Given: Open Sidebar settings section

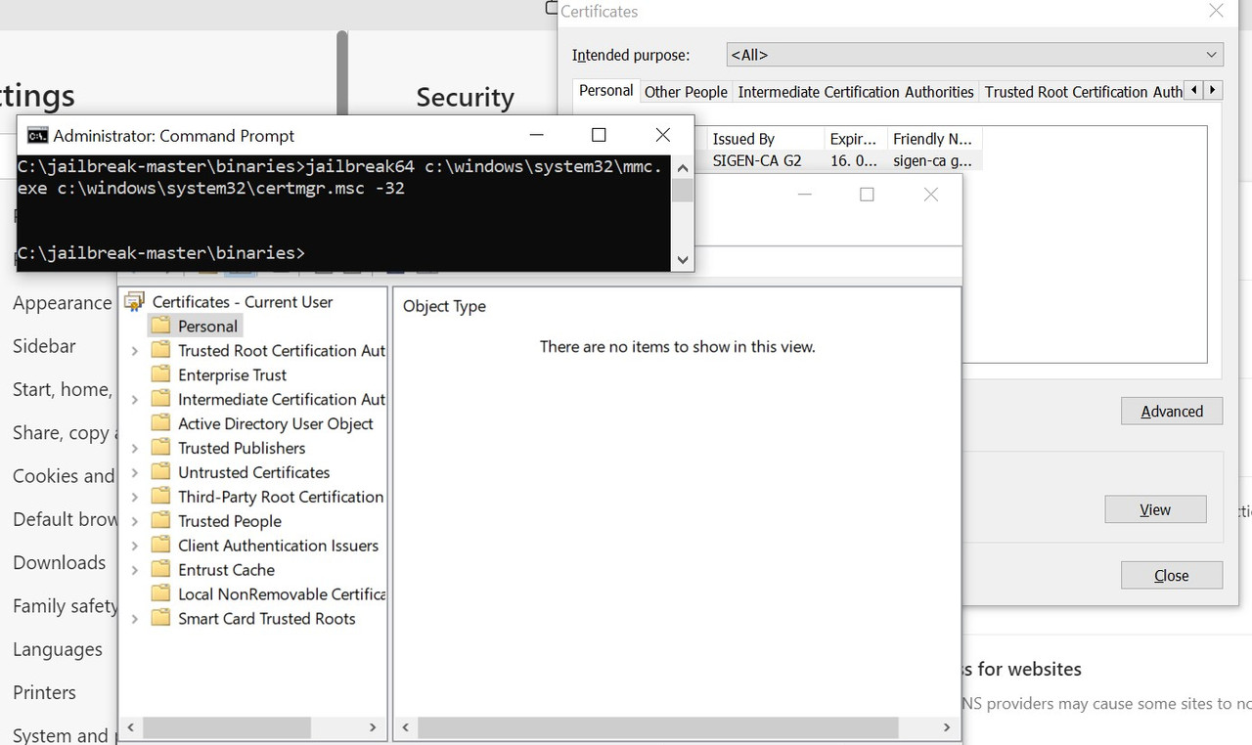Looking at the screenshot, I should click(44, 346).
